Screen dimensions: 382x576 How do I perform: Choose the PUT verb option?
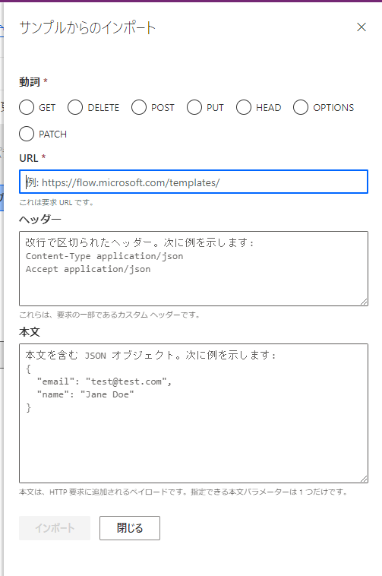click(194, 108)
